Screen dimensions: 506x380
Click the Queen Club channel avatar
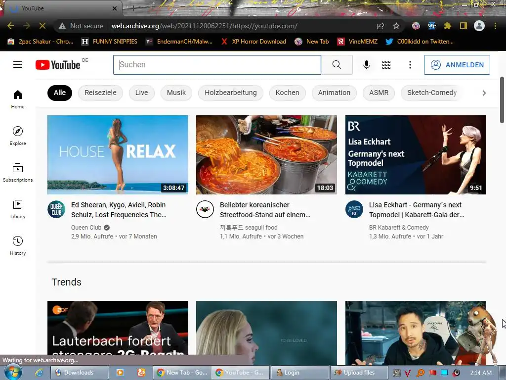(x=56, y=209)
